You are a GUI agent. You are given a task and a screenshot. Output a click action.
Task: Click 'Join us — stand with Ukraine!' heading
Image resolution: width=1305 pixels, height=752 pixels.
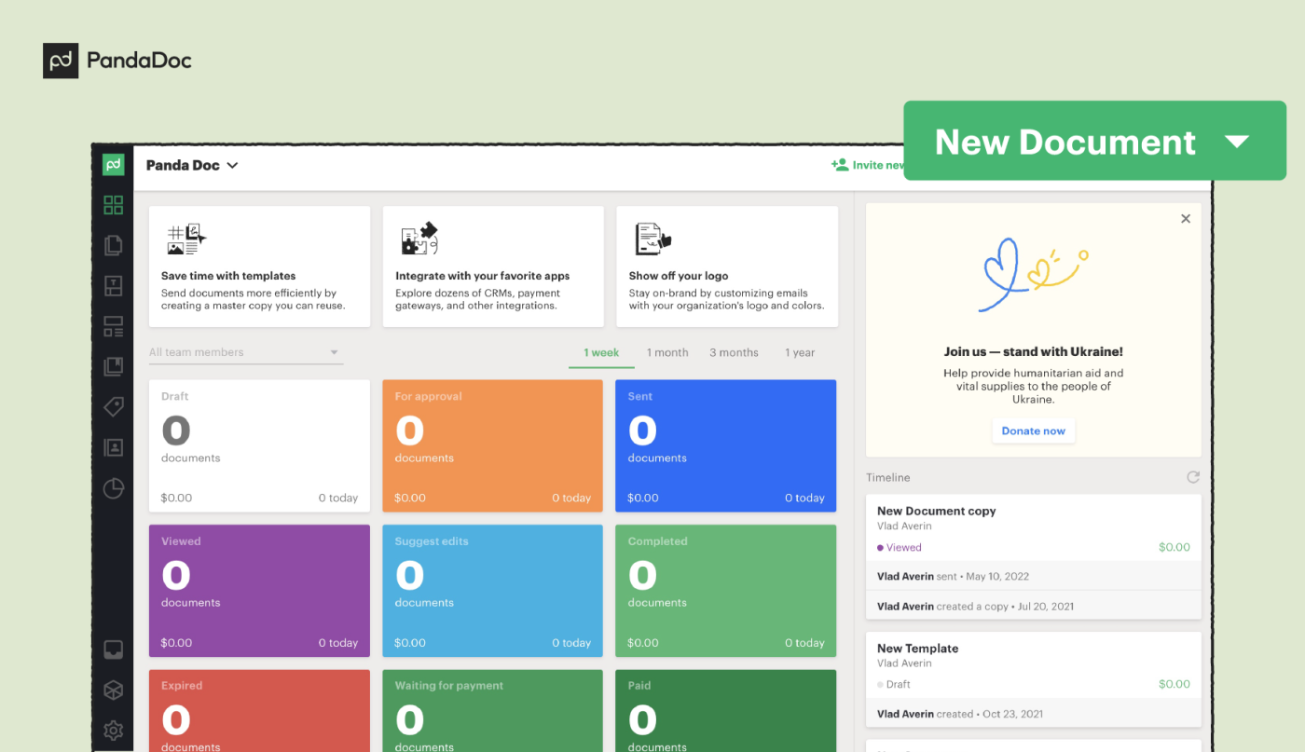(x=1034, y=352)
